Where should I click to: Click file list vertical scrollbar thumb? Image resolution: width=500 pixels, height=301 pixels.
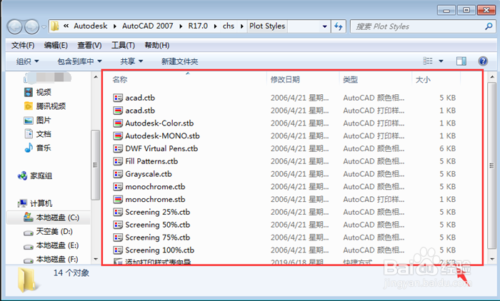[492, 165]
